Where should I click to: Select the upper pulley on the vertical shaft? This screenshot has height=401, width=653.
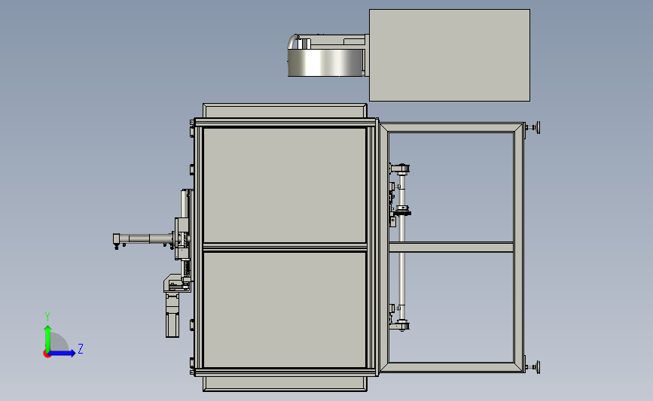point(400,169)
